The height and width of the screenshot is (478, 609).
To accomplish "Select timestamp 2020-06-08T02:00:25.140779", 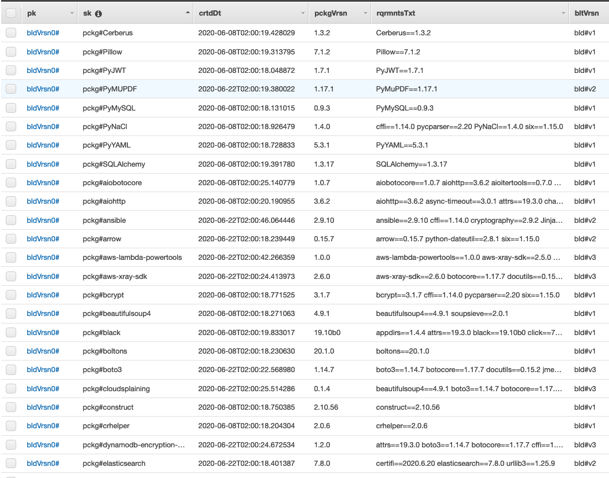I will click(246, 182).
